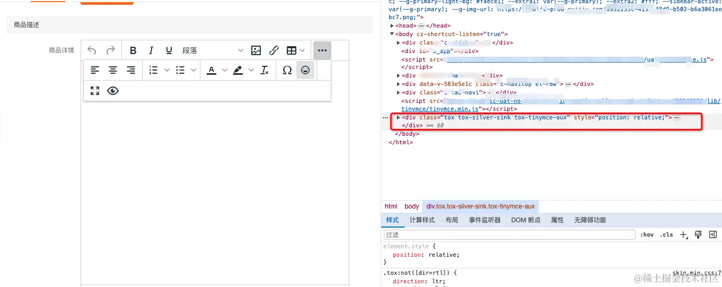Insert an image with the image icon
Image resolution: width=722 pixels, height=287 pixels.
tap(256, 50)
